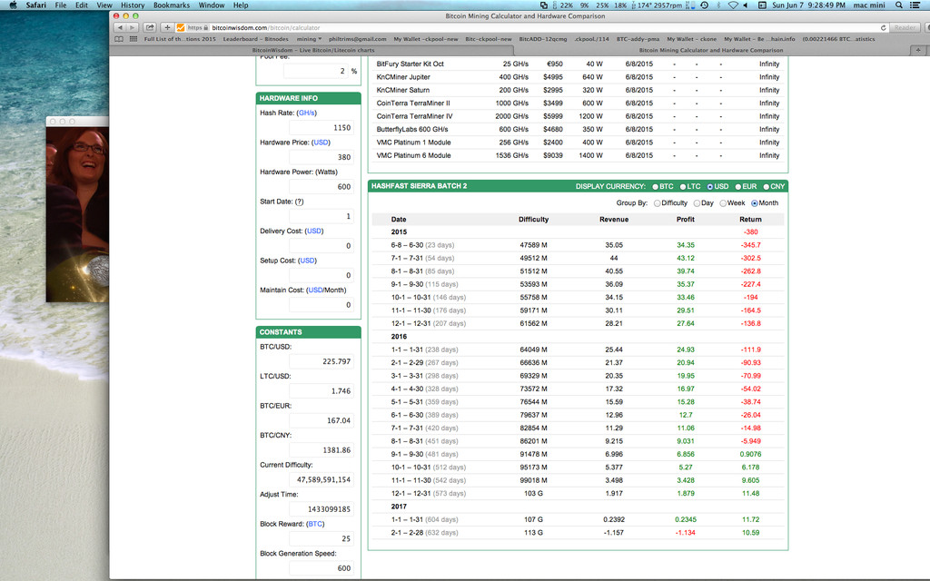Click the Pool Fee percent field
Screen dimensions: 930x581
315,71
